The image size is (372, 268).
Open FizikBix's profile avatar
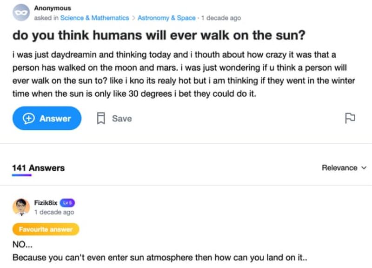21,208
